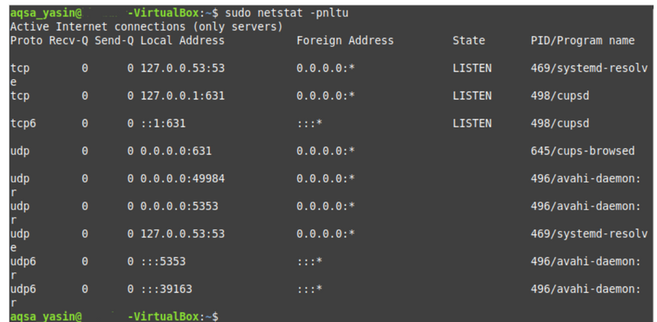Screen dimensions: 657x322
Task: Click the Local Address column header
Action: [x=182, y=40]
